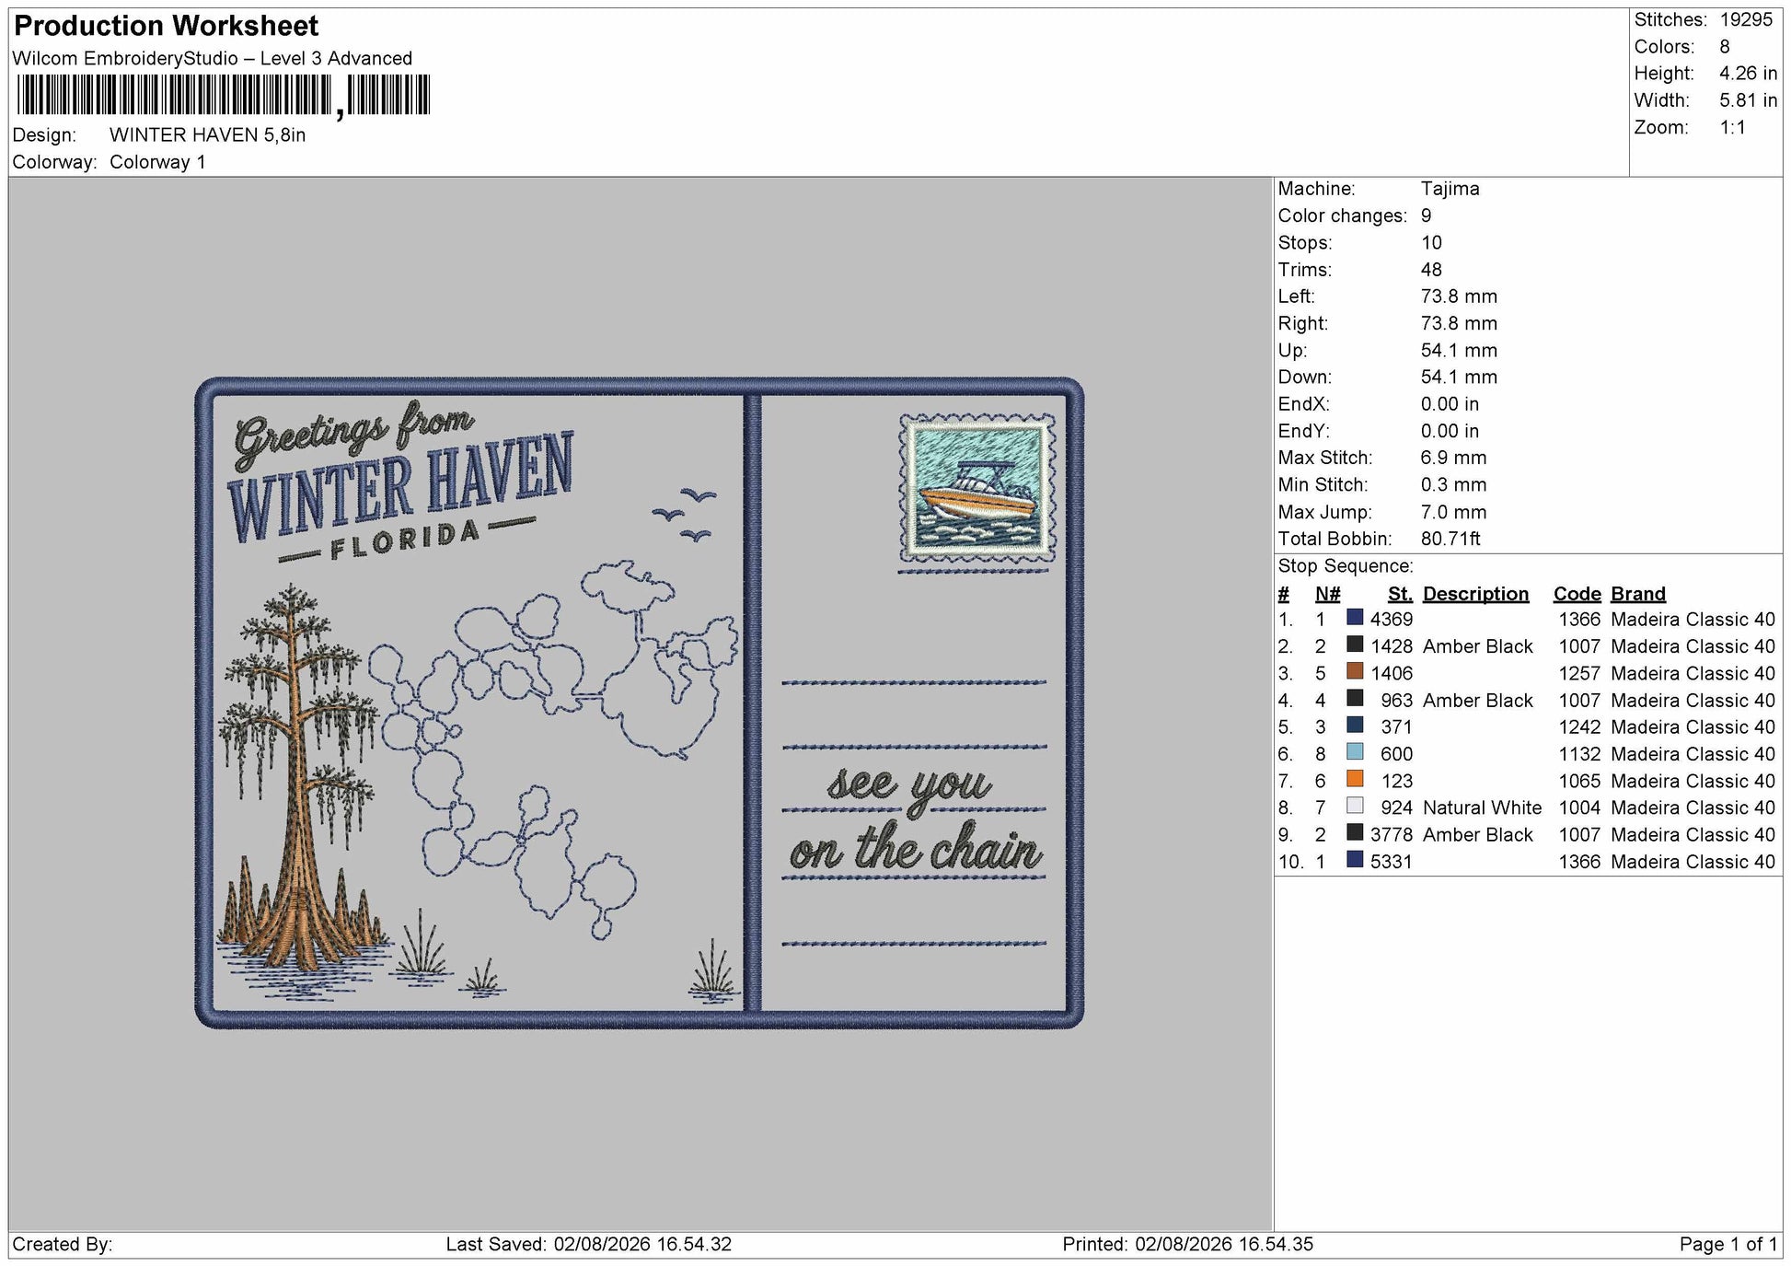
Task: Click the 'Created By:' footer label
Action: (63, 1244)
